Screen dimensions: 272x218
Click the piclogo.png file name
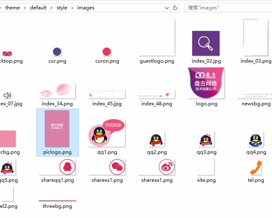pyautogui.click(x=57, y=152)
